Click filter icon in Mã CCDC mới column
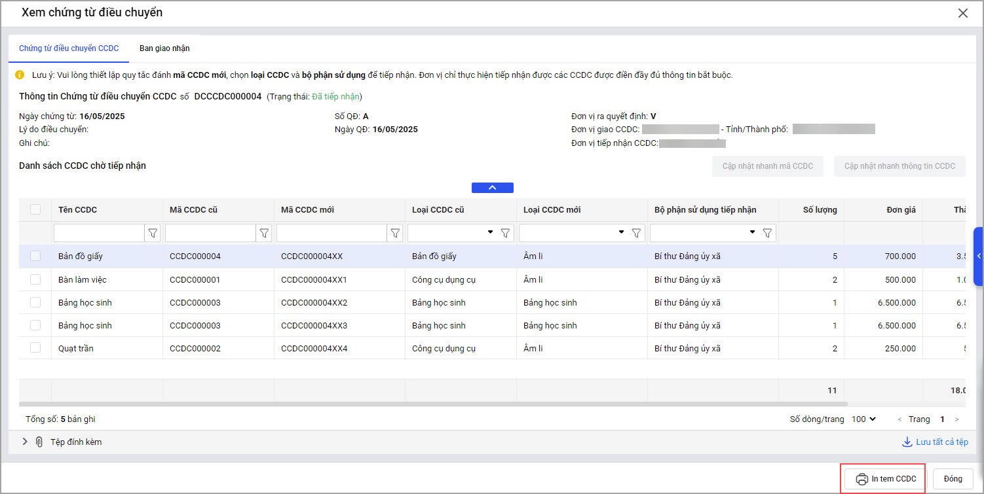This screenshot has width=984, height=494. pos(395,233)
